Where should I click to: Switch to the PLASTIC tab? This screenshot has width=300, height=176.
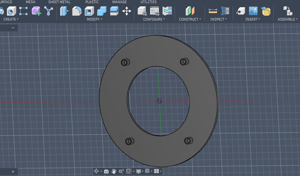[x=92, y=2]
